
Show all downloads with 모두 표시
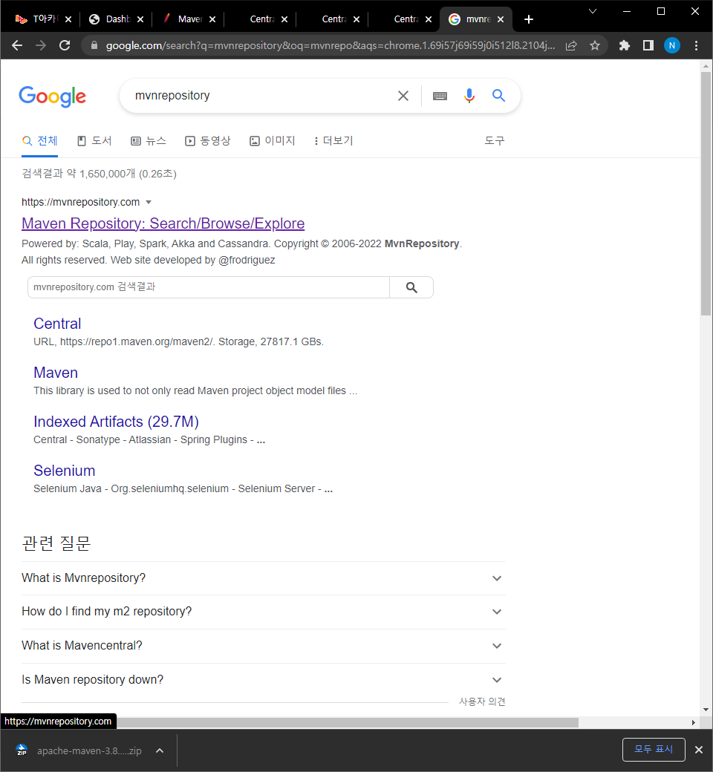coord(654,749)
